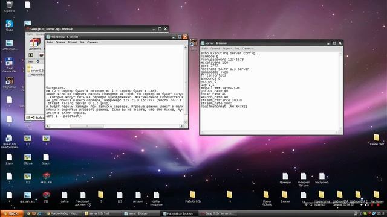Click the 'maxplayers 100' line in server Notepad

click(214, 63)
